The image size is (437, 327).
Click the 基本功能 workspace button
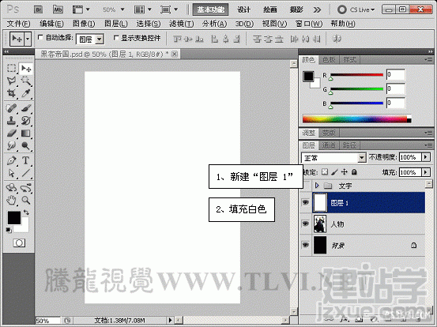[210, 9]
